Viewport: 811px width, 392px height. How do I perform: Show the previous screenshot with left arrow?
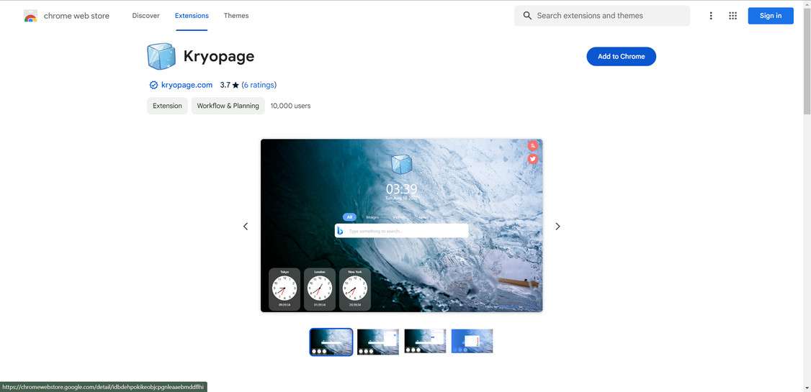tap(246, 227)
